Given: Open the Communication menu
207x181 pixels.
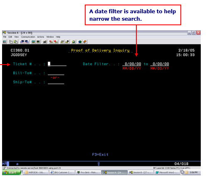Looking at the screenshot, I should pyautogui.click(x=28, y=37).
